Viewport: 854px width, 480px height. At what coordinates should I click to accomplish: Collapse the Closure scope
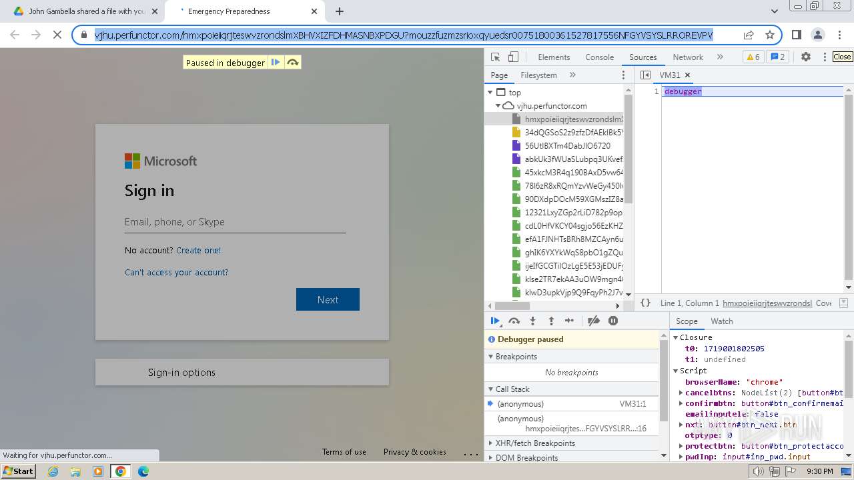click(x=675, y=338)
